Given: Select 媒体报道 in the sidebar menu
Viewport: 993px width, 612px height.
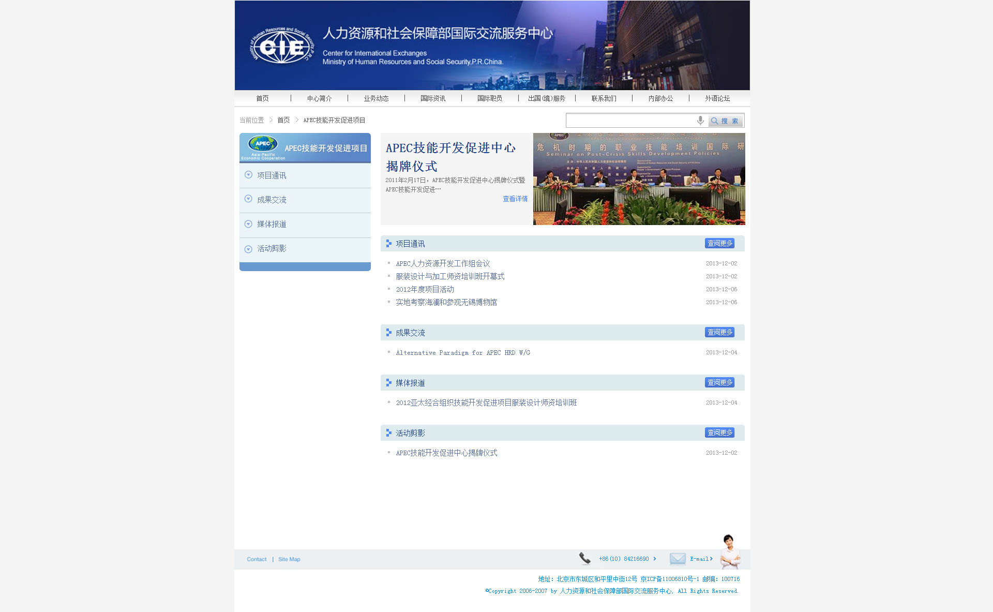Looking at the screenshot, I should pyautogui.click(x=272, y=224).
